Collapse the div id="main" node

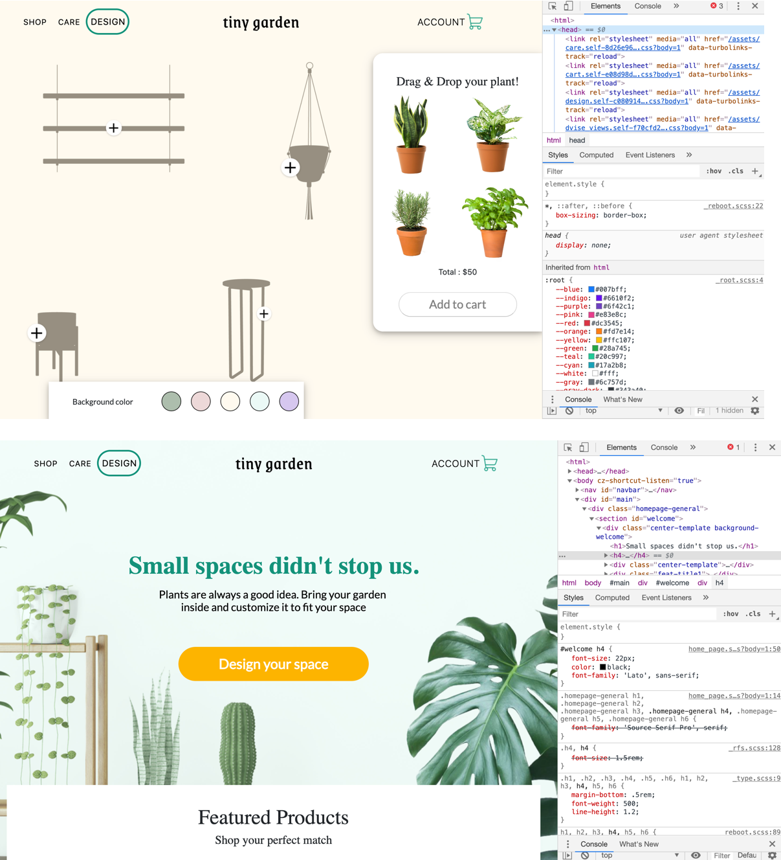pyautogui.click(x=577, y=499)
